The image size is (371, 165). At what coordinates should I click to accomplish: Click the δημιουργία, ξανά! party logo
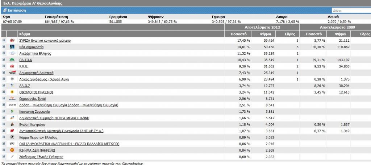(x=12, y=99)
